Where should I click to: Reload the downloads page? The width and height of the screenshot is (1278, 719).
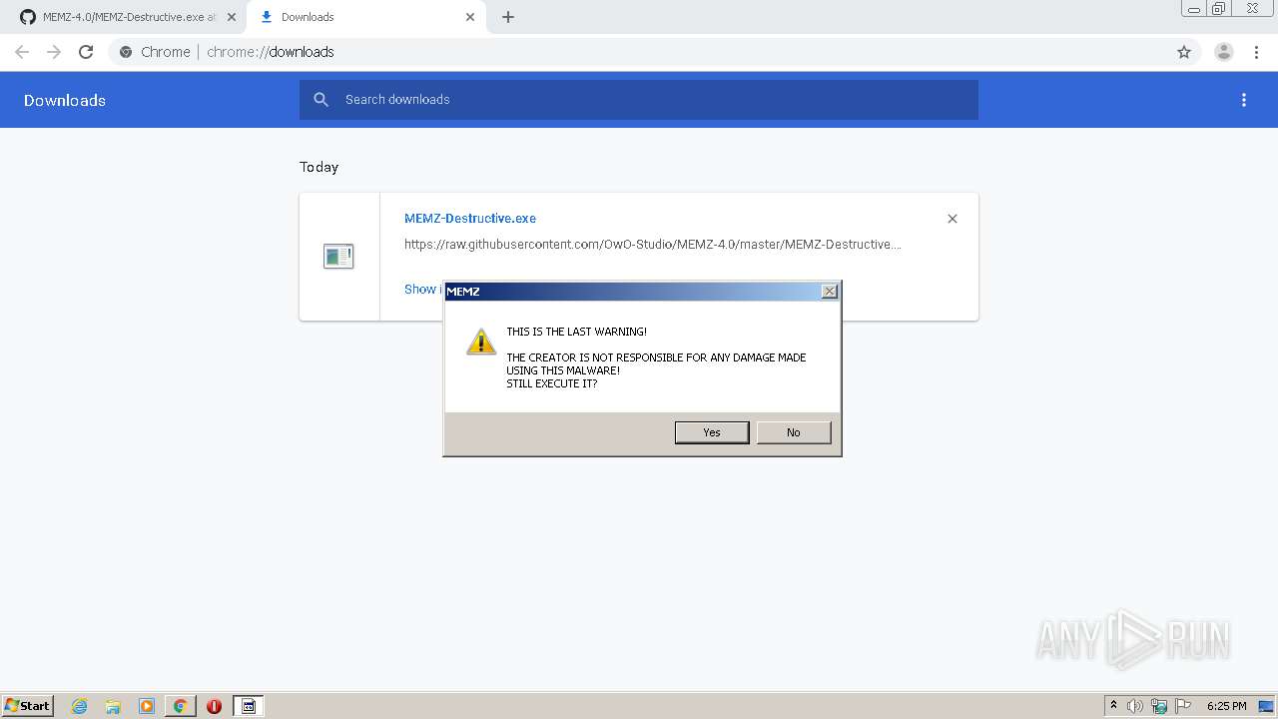(x=86, y=52)
